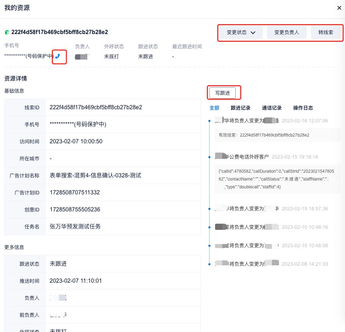Open the 写跟进 follow-up form
This screenshot has height=332, width=345.
pyautogui.click(x=223, y=93)
